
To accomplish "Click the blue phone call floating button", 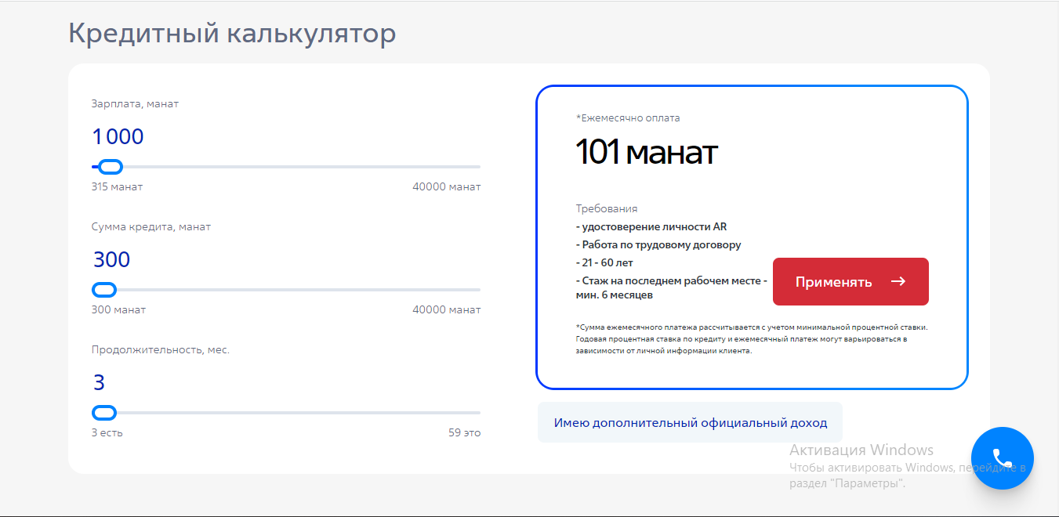I will (x=1002, y=458).
